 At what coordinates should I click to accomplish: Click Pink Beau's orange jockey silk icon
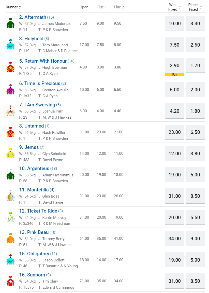click(x=10, y=239)
